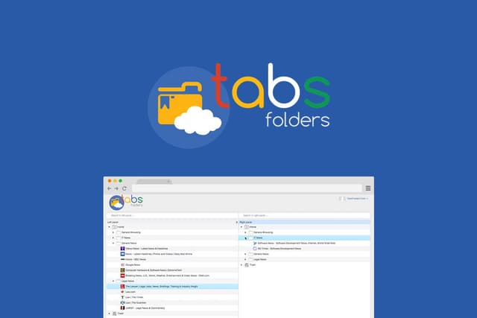Click the Home folder icon in left panel
Screen dimensions: 477x318
[114, 227]
